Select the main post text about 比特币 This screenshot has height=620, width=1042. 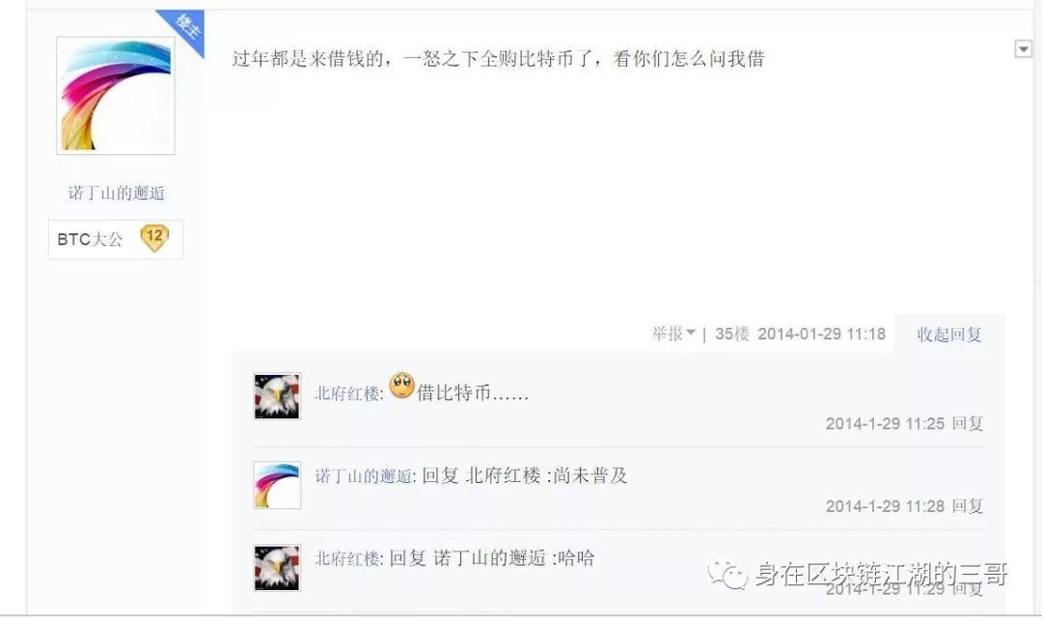pyautogui.click(x=499, y=59)
